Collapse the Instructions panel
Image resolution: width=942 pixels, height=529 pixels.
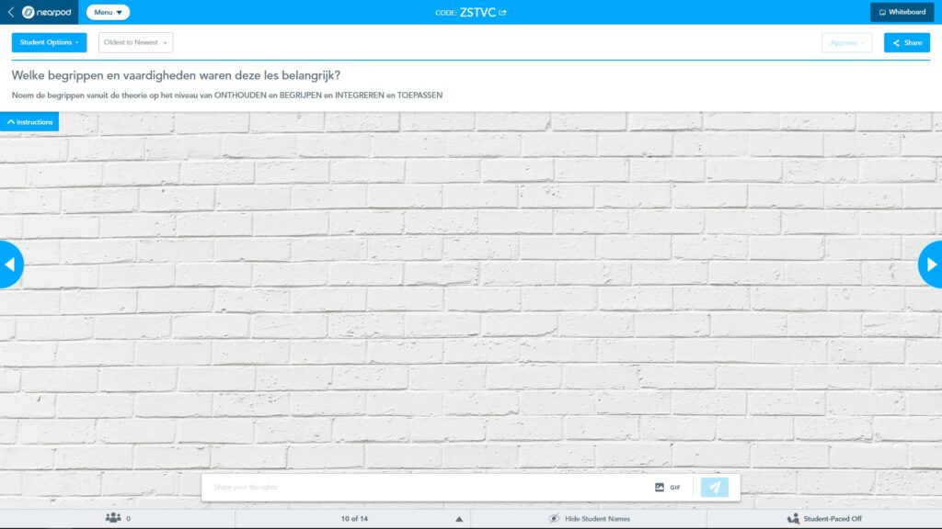pos(29,122)
